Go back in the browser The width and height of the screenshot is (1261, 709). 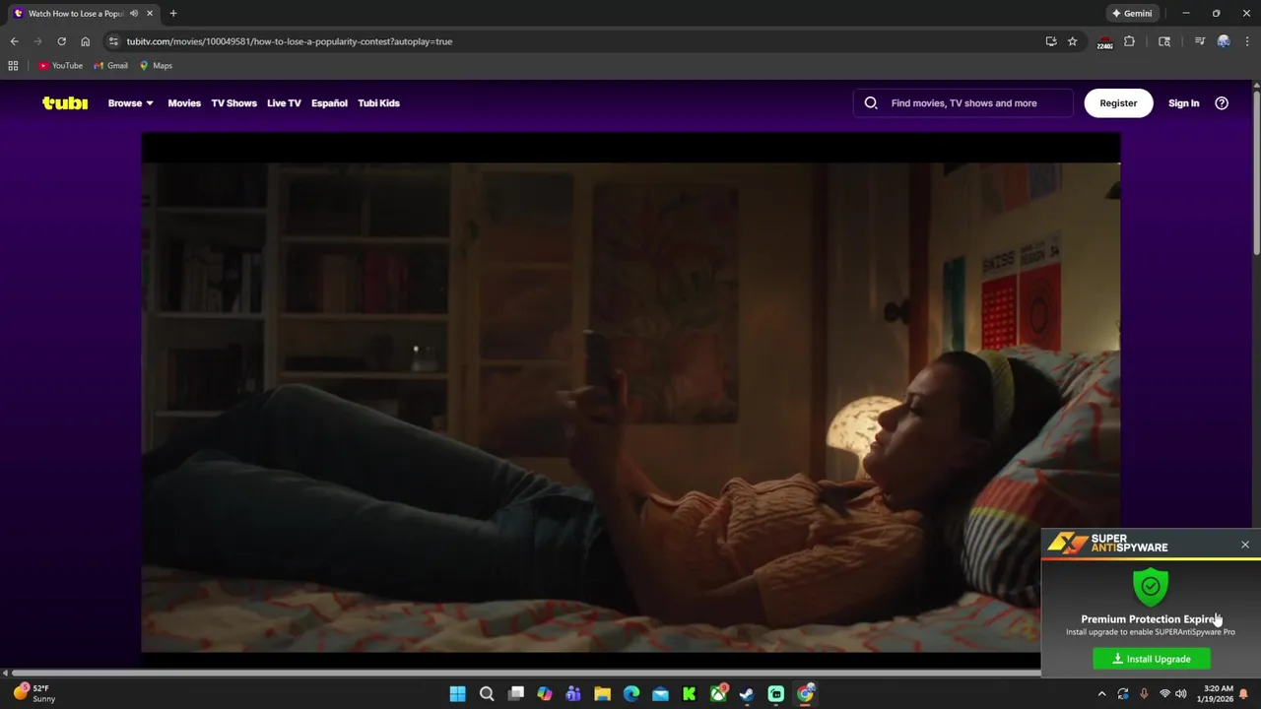pyautogui.click(x=14, y=41)
